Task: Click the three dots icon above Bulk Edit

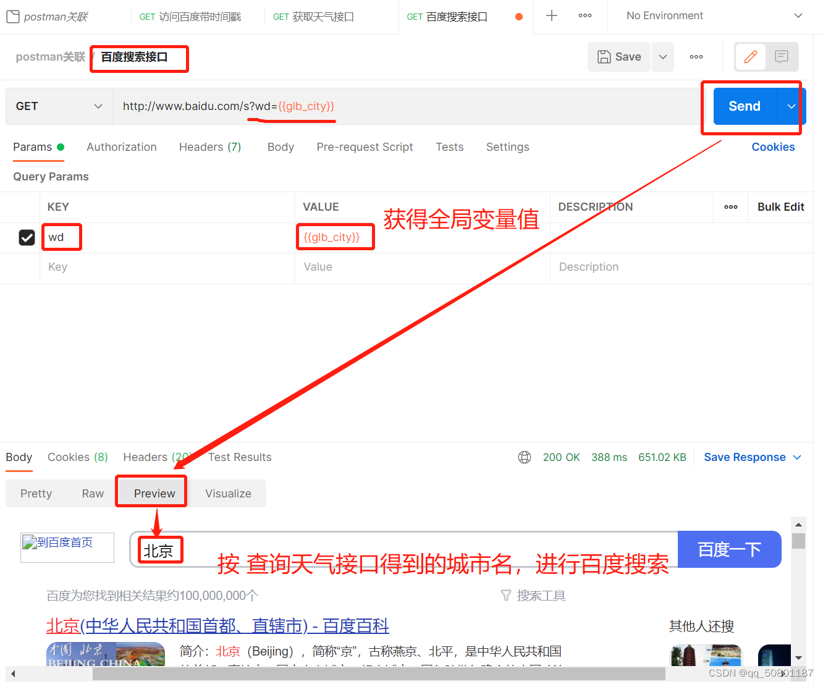Action: tap(730, 207)
